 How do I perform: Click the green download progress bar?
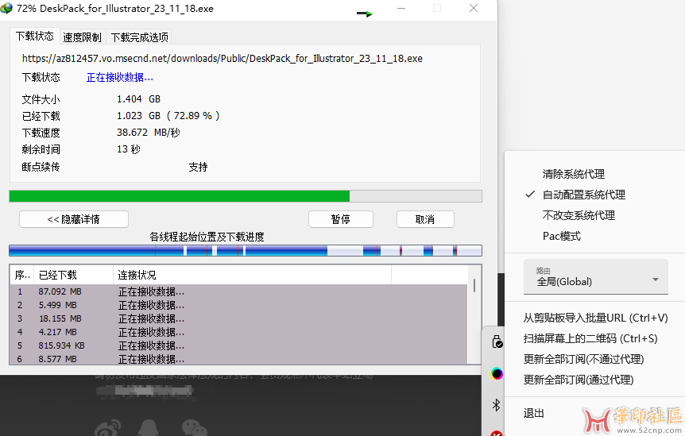click(179, 196)
